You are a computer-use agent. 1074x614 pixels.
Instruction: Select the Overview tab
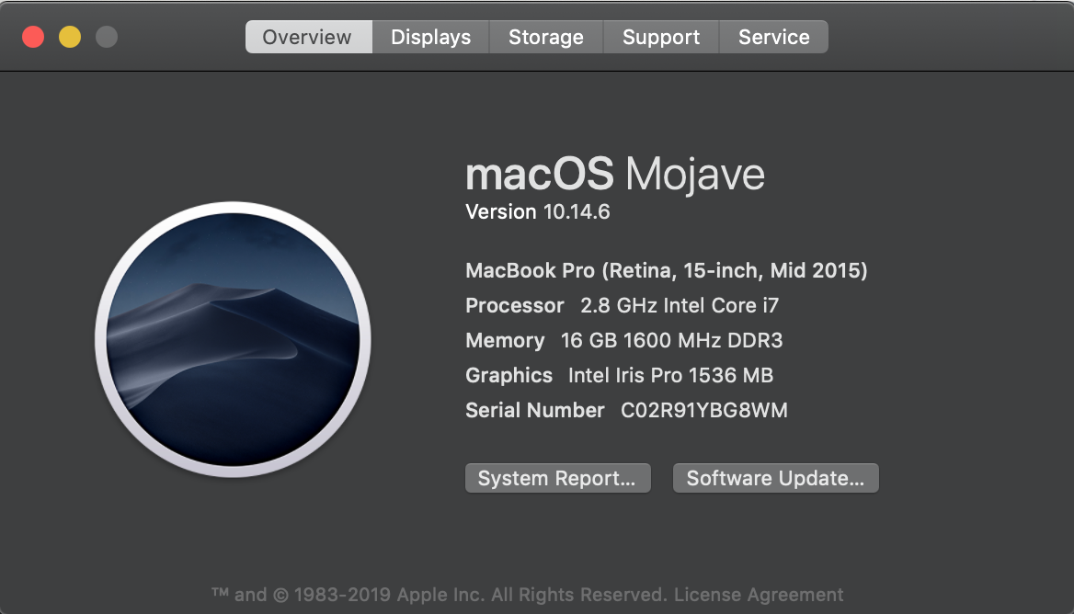click(307, 37)
